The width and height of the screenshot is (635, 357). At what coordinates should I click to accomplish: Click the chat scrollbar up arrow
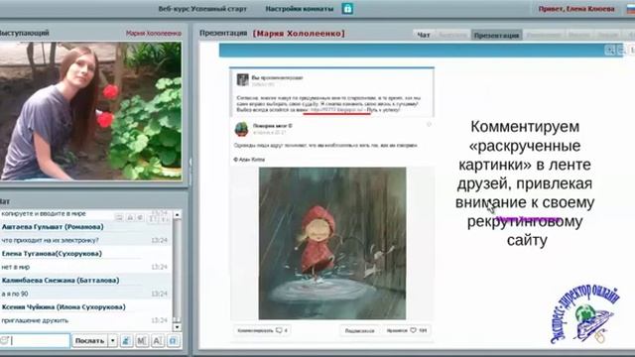[177, 214]
